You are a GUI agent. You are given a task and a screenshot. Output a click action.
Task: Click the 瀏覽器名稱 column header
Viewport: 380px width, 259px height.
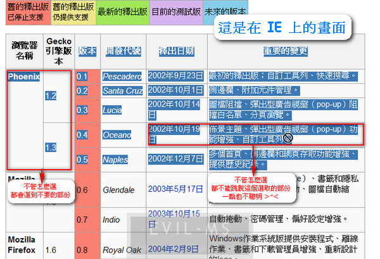(x=25, y=51)
